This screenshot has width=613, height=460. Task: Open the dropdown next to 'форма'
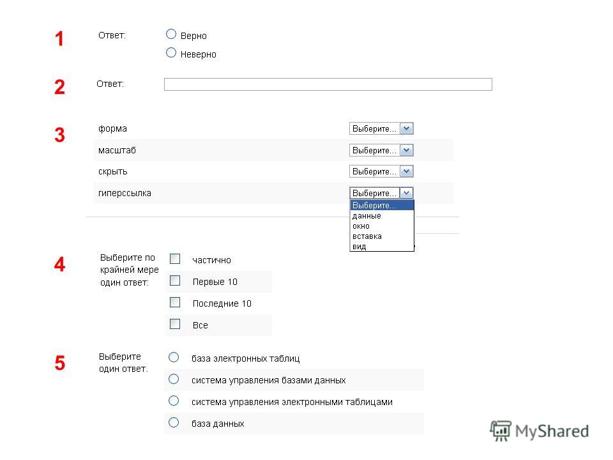tap(381, 128)
